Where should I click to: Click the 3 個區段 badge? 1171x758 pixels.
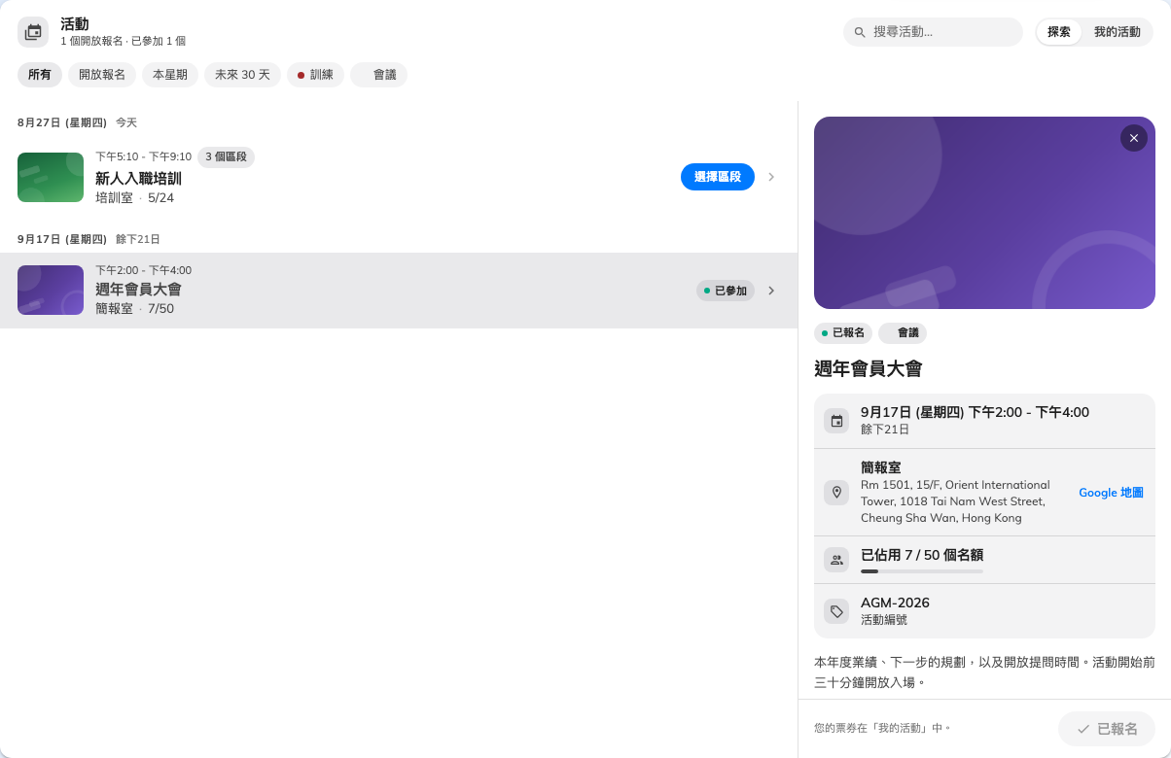coord(226,156)
